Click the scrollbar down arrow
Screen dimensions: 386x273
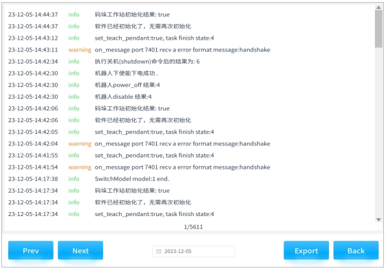[378, 219]
